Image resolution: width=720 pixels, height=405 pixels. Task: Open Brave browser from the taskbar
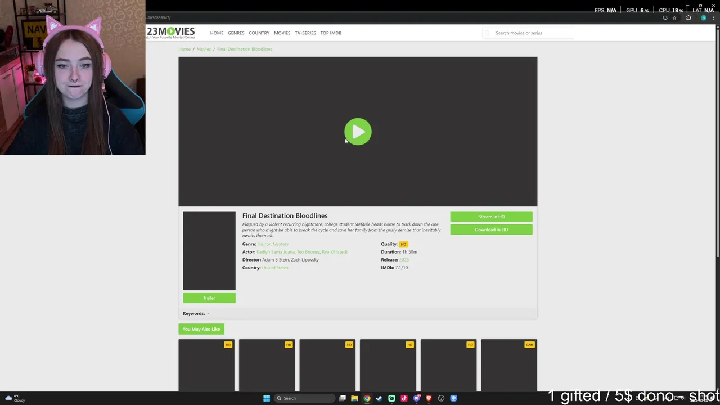click(429, 398)
